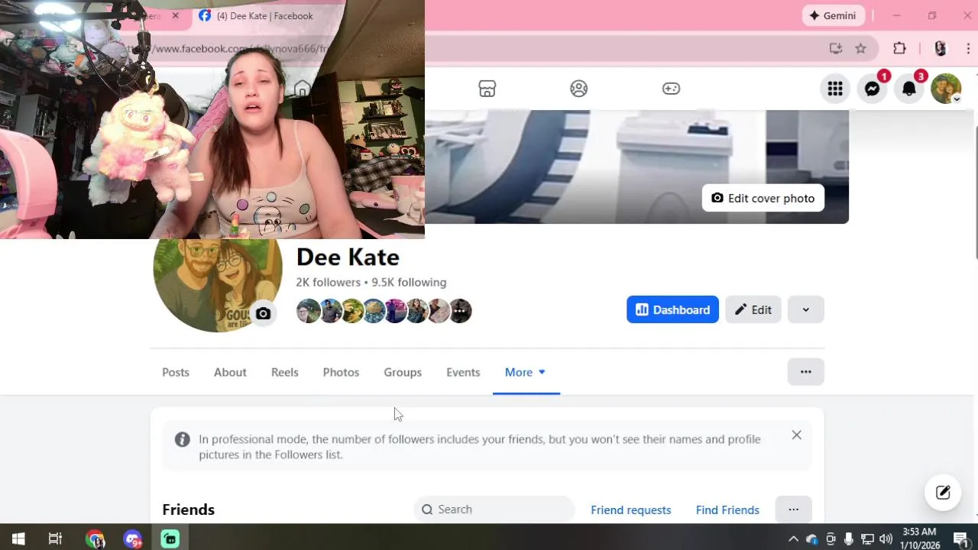Click the new message compose icon
The height and width of the screenshot is (550, 978).
pos(943,492)
